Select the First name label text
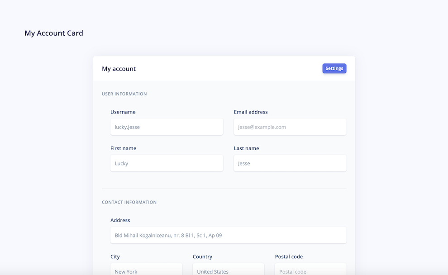The width and height of the screenshot is (448, 275). 124,148
